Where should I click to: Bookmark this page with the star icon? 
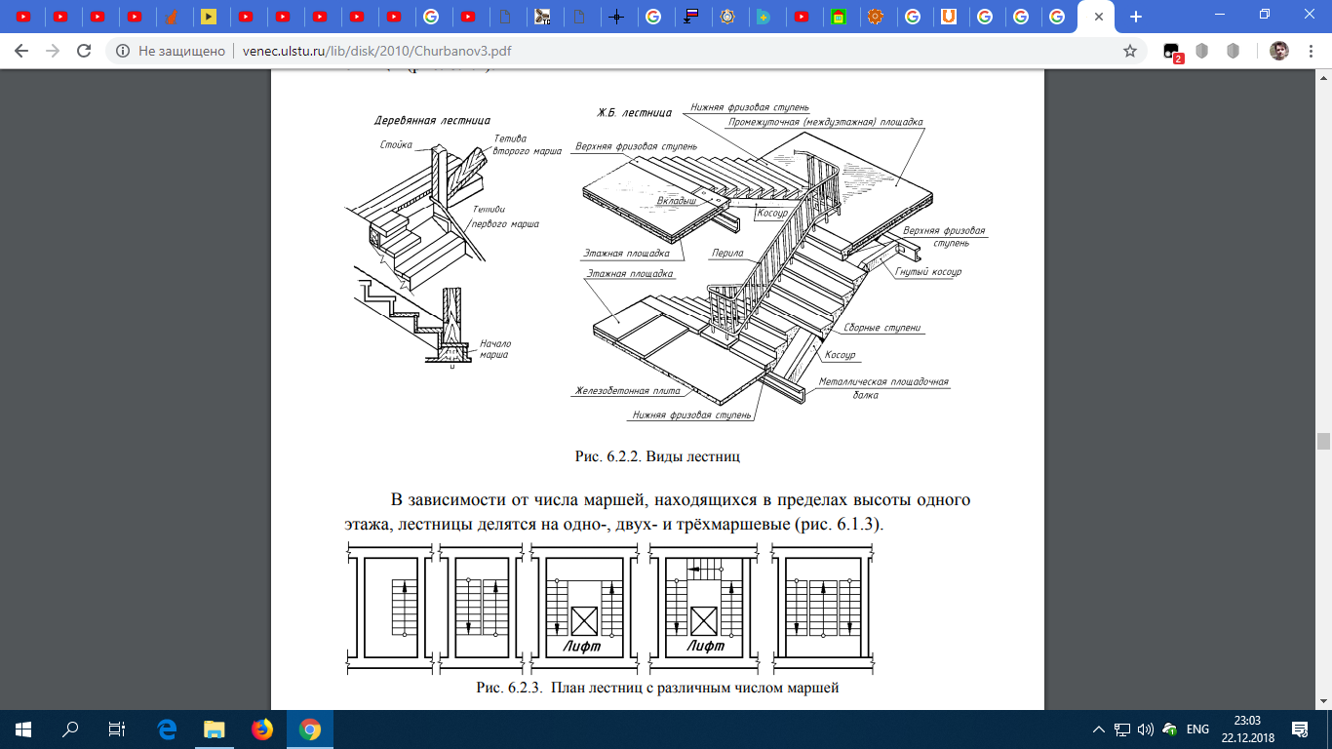click(x=1130, y=51)
